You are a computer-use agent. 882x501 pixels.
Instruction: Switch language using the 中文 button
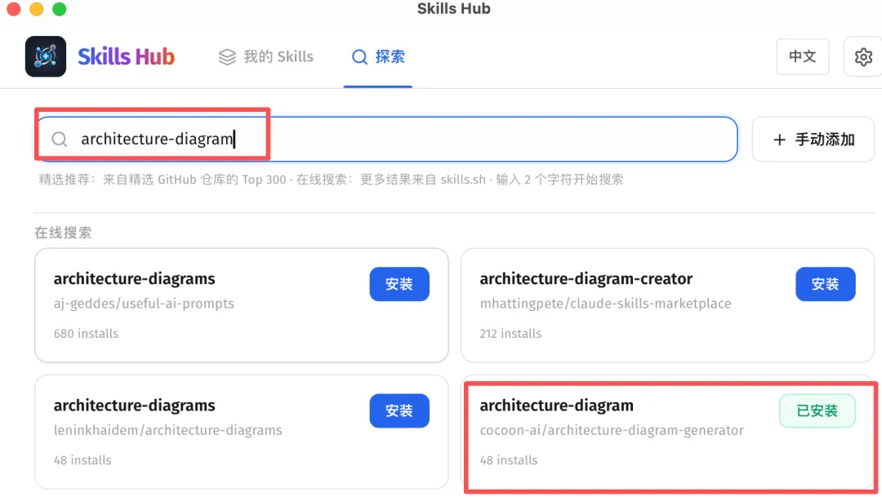802,56
